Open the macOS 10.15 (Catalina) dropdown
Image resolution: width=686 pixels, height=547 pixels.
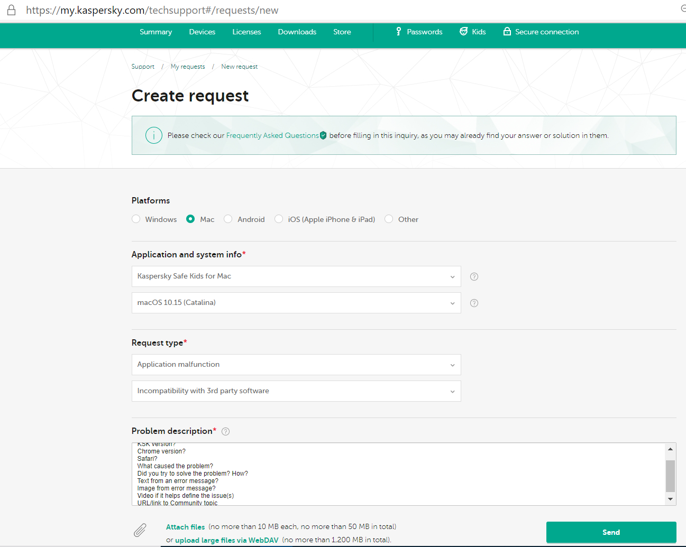point(296,303)
